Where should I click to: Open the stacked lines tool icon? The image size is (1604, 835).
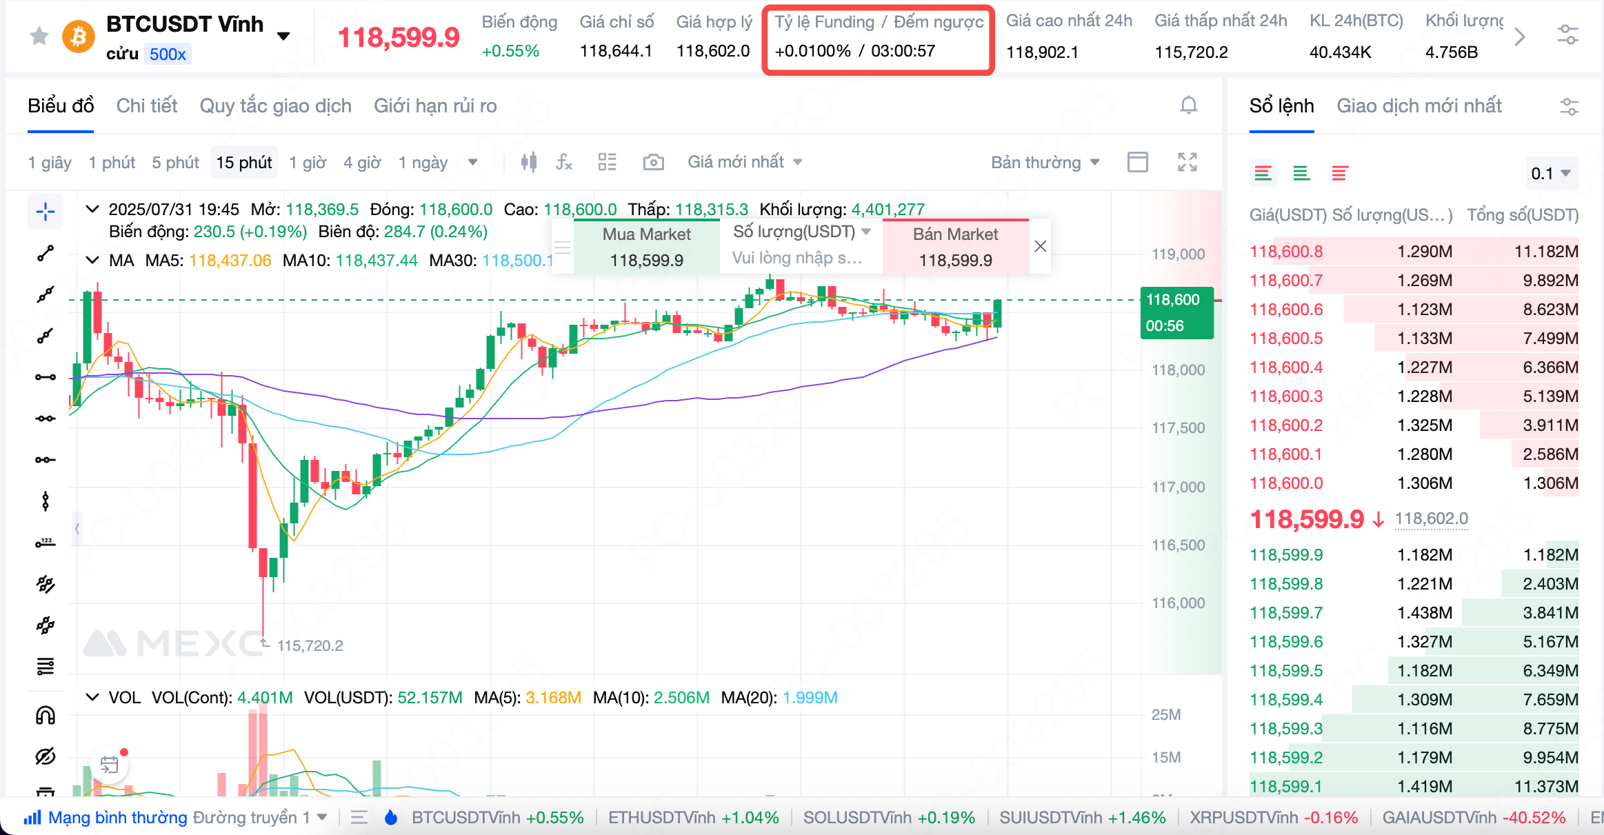point(46,667)
